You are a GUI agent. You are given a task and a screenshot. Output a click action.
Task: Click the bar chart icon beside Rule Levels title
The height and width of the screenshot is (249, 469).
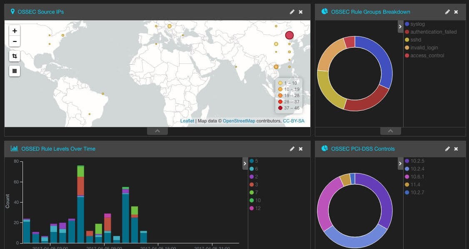click(x=14, y=148)
